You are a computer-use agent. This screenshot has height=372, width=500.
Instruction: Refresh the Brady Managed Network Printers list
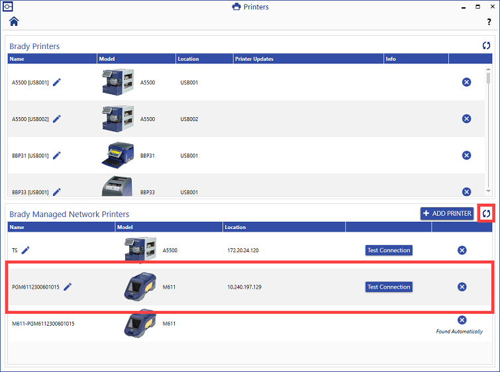(x=486, y=213)
